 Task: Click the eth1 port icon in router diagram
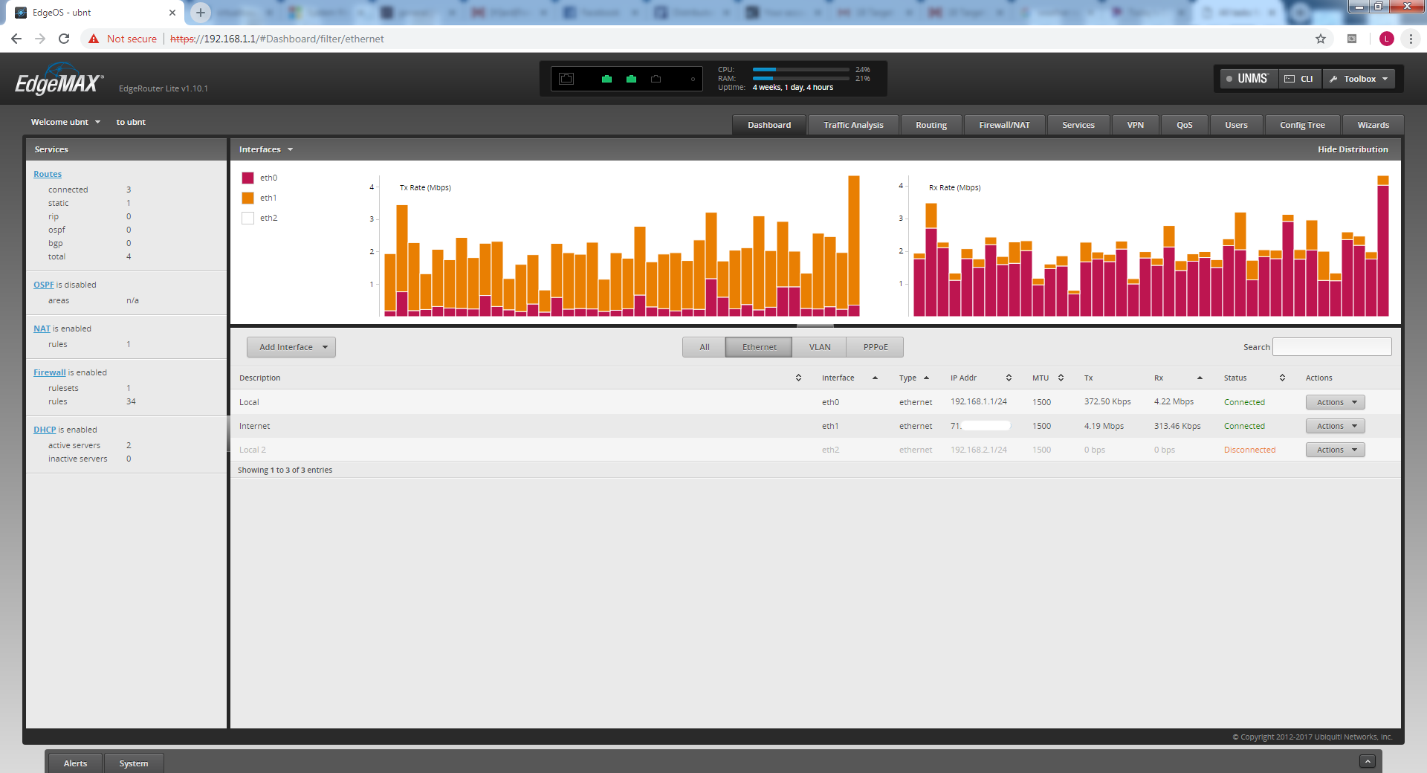click(x=631, y=79)
